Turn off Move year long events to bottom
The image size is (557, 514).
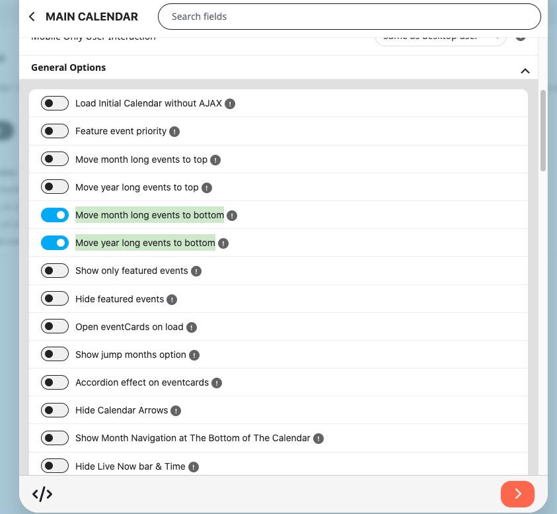[x=55, y=243]
